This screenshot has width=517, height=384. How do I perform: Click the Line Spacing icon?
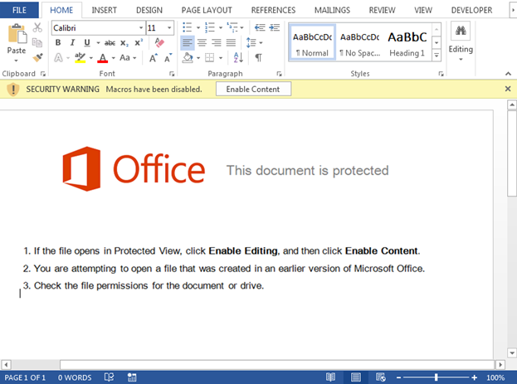(x=251, y=42)
